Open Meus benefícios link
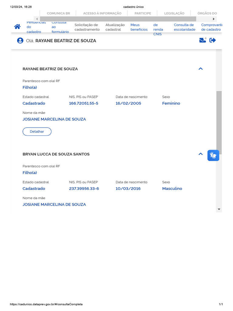233x311 pixels. (x=139, y=27)
